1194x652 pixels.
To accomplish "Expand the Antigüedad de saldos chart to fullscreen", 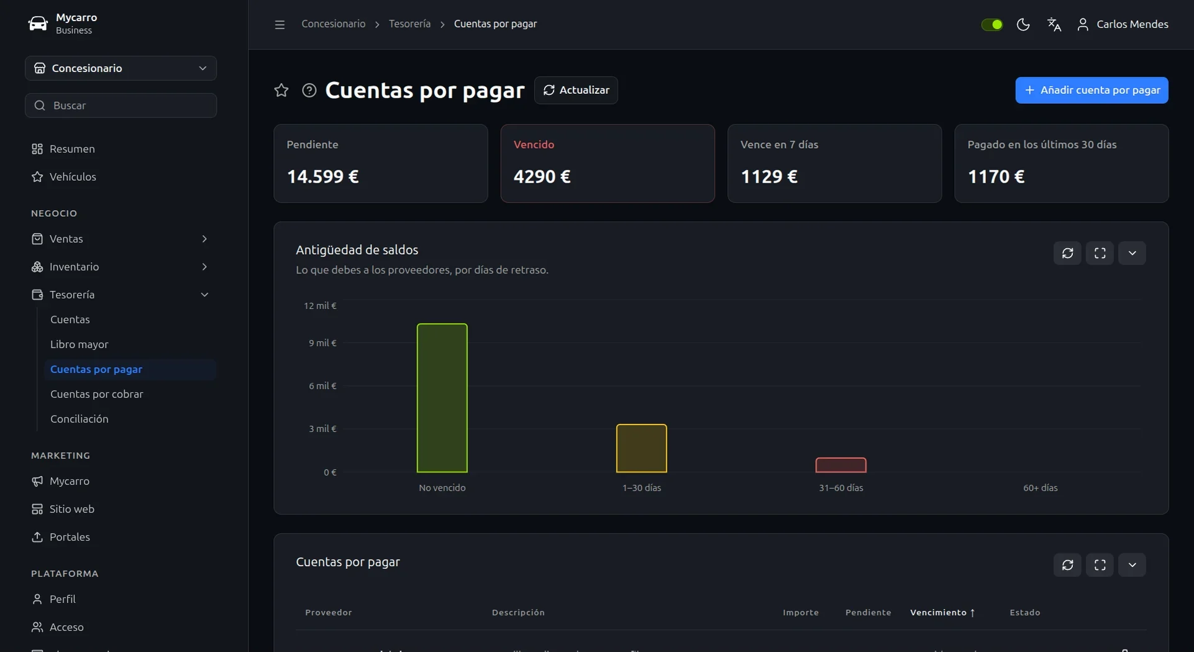I will coord(1100,253).
